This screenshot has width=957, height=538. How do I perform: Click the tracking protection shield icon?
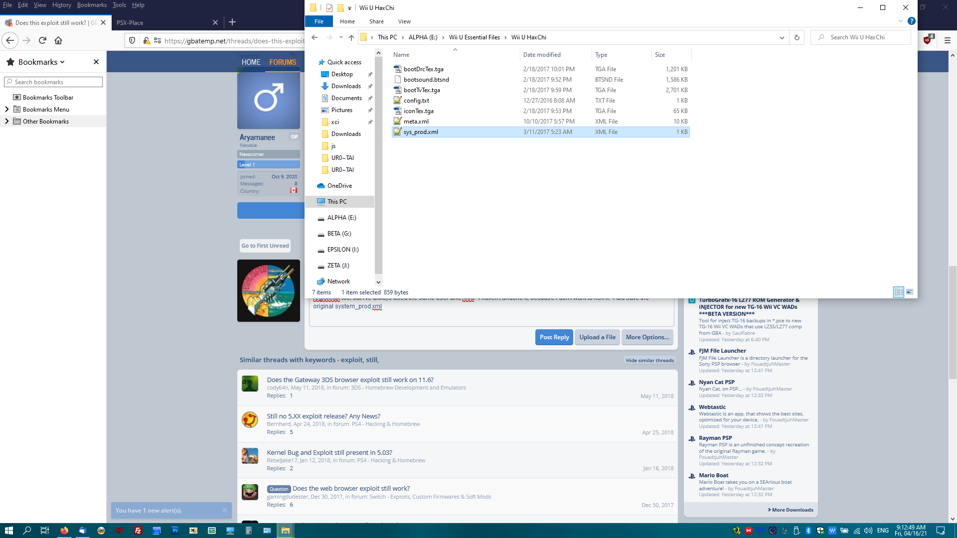[x=132, y=40]
